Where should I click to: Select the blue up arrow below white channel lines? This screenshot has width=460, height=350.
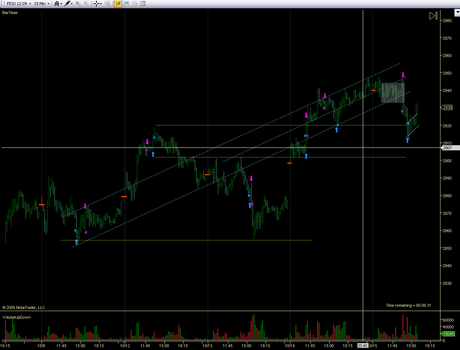(407, 140)
